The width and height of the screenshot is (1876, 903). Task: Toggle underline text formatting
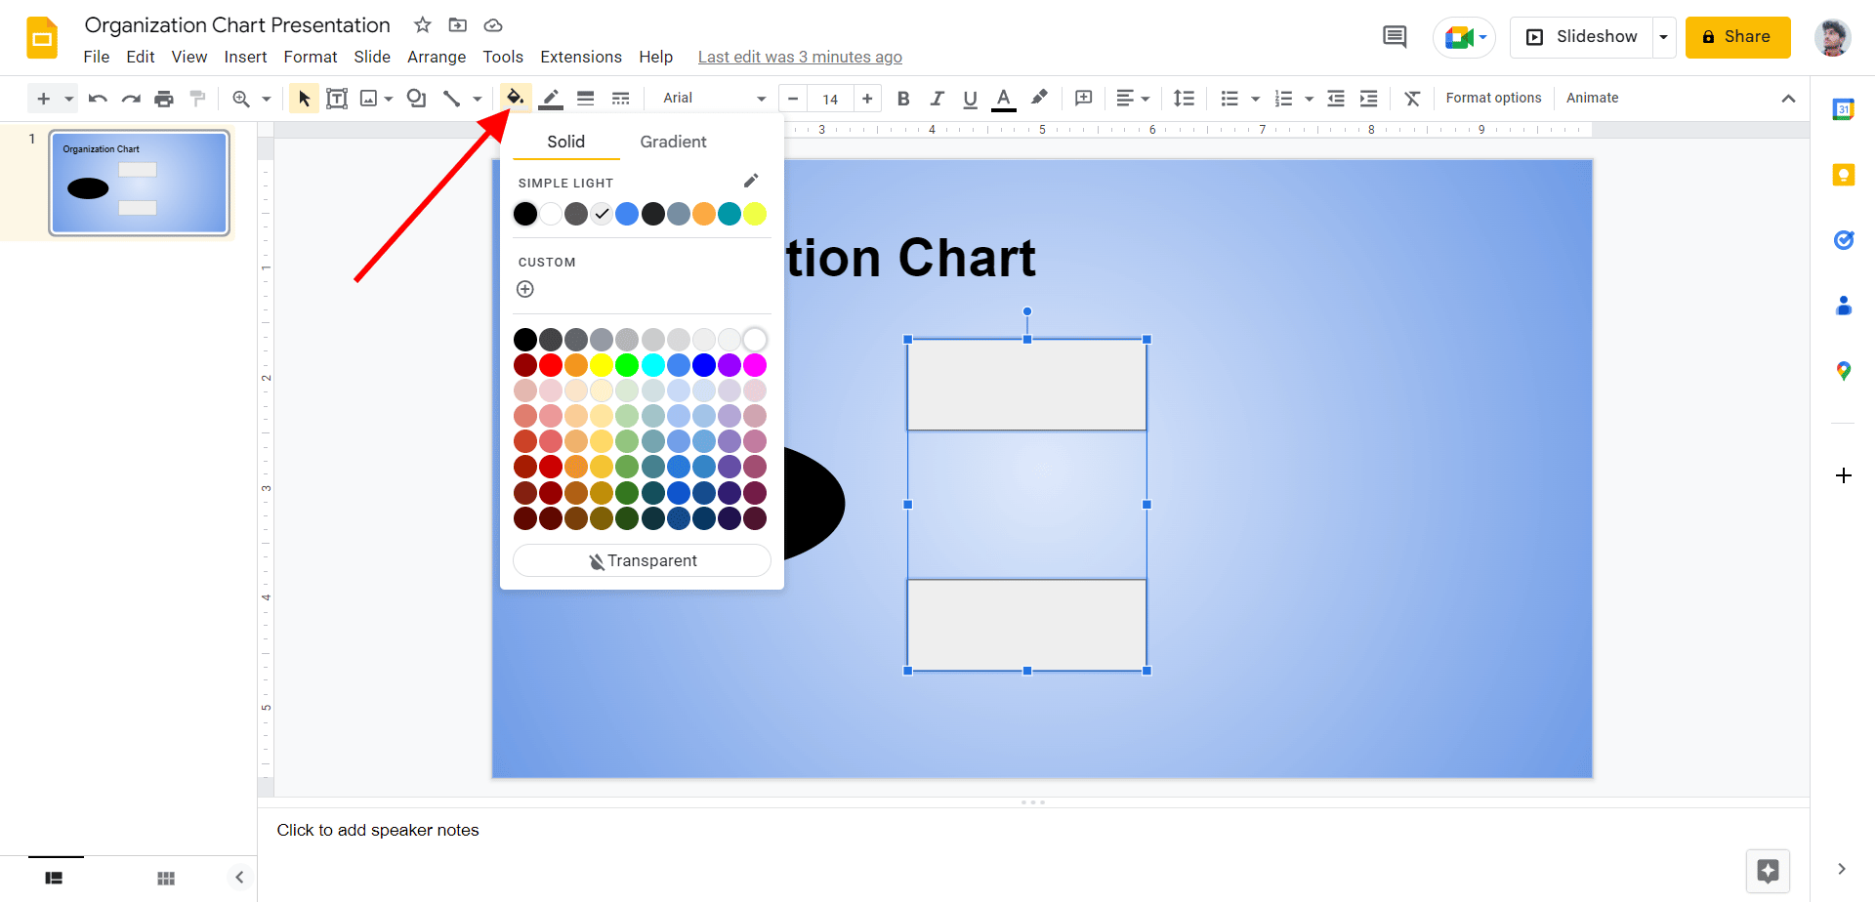pos(970,99)
